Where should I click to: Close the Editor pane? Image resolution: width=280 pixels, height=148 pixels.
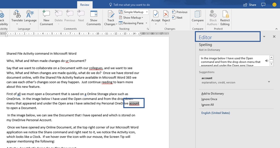point(274,37)
